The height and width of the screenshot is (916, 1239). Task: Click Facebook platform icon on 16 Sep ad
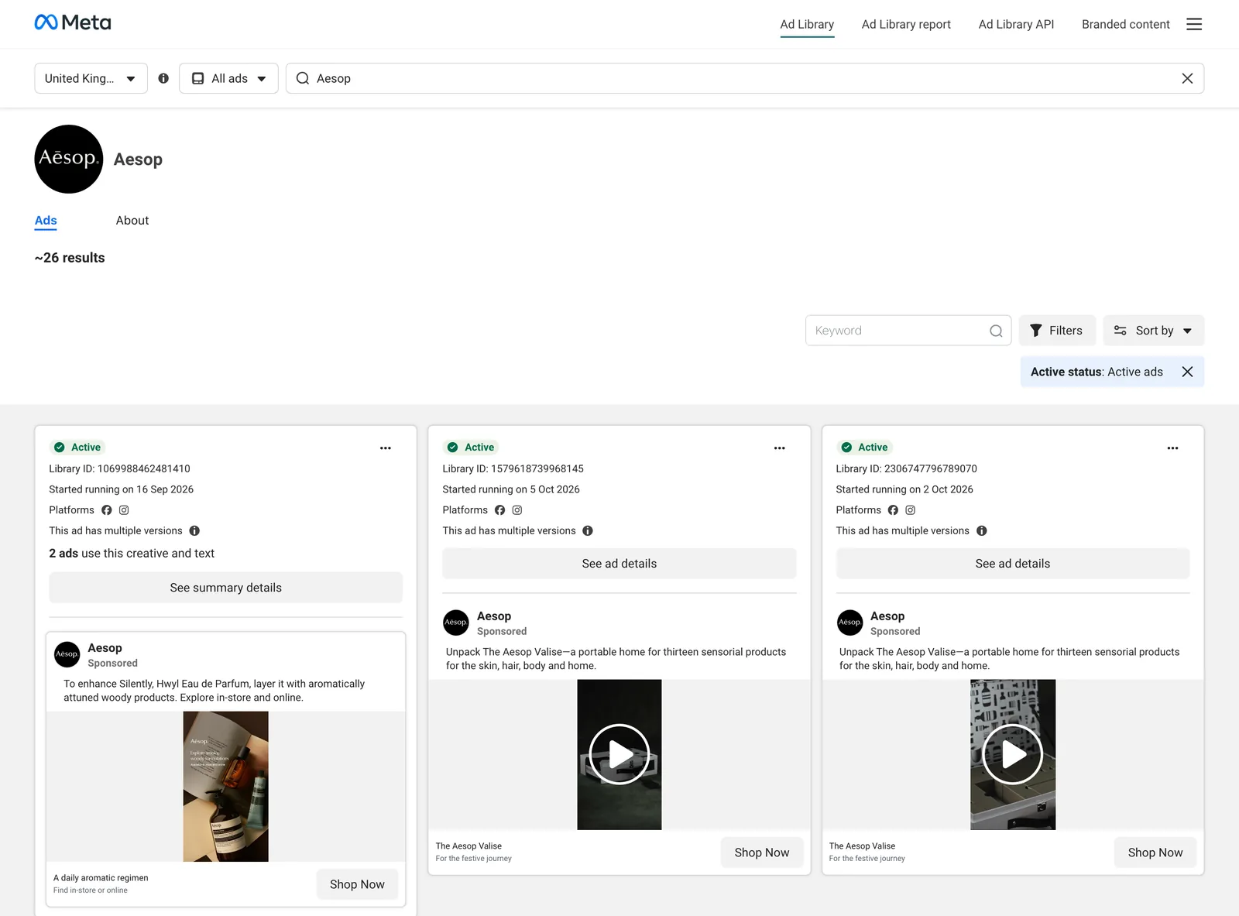tap(107, 510)
